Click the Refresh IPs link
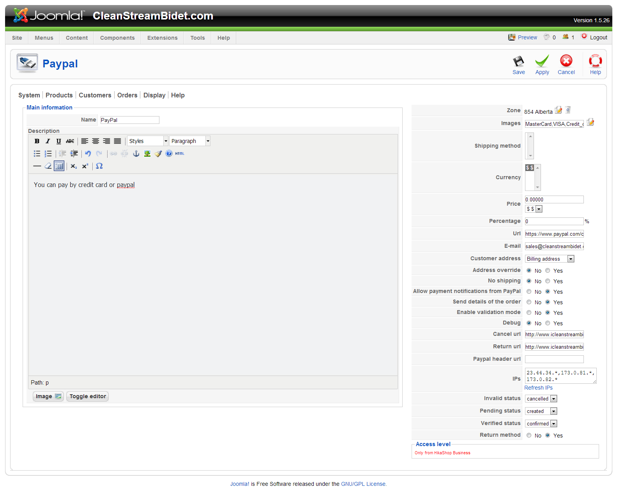The image size is (617, 487). 538,388
